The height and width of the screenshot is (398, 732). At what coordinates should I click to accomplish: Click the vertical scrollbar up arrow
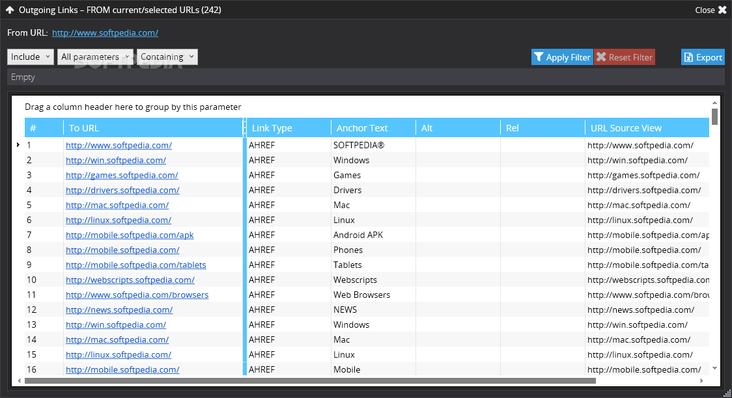(714, 103)
